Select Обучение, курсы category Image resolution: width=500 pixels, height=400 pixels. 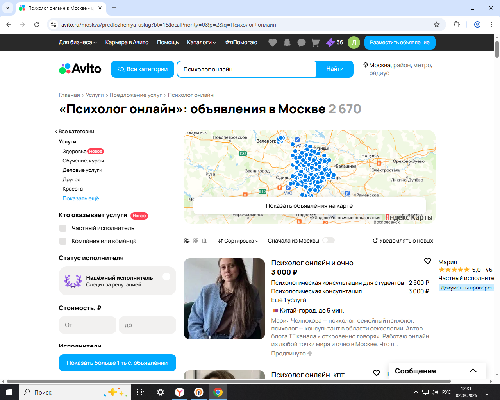(x=83, y=161)
